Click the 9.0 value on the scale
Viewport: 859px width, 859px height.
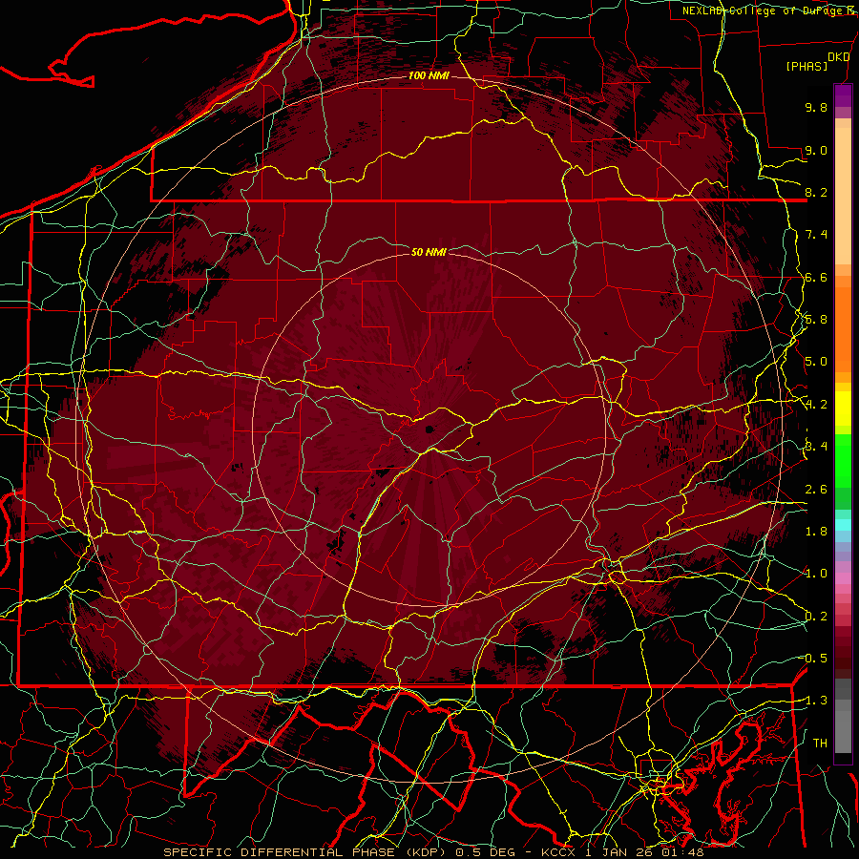(x=816, y=150)
